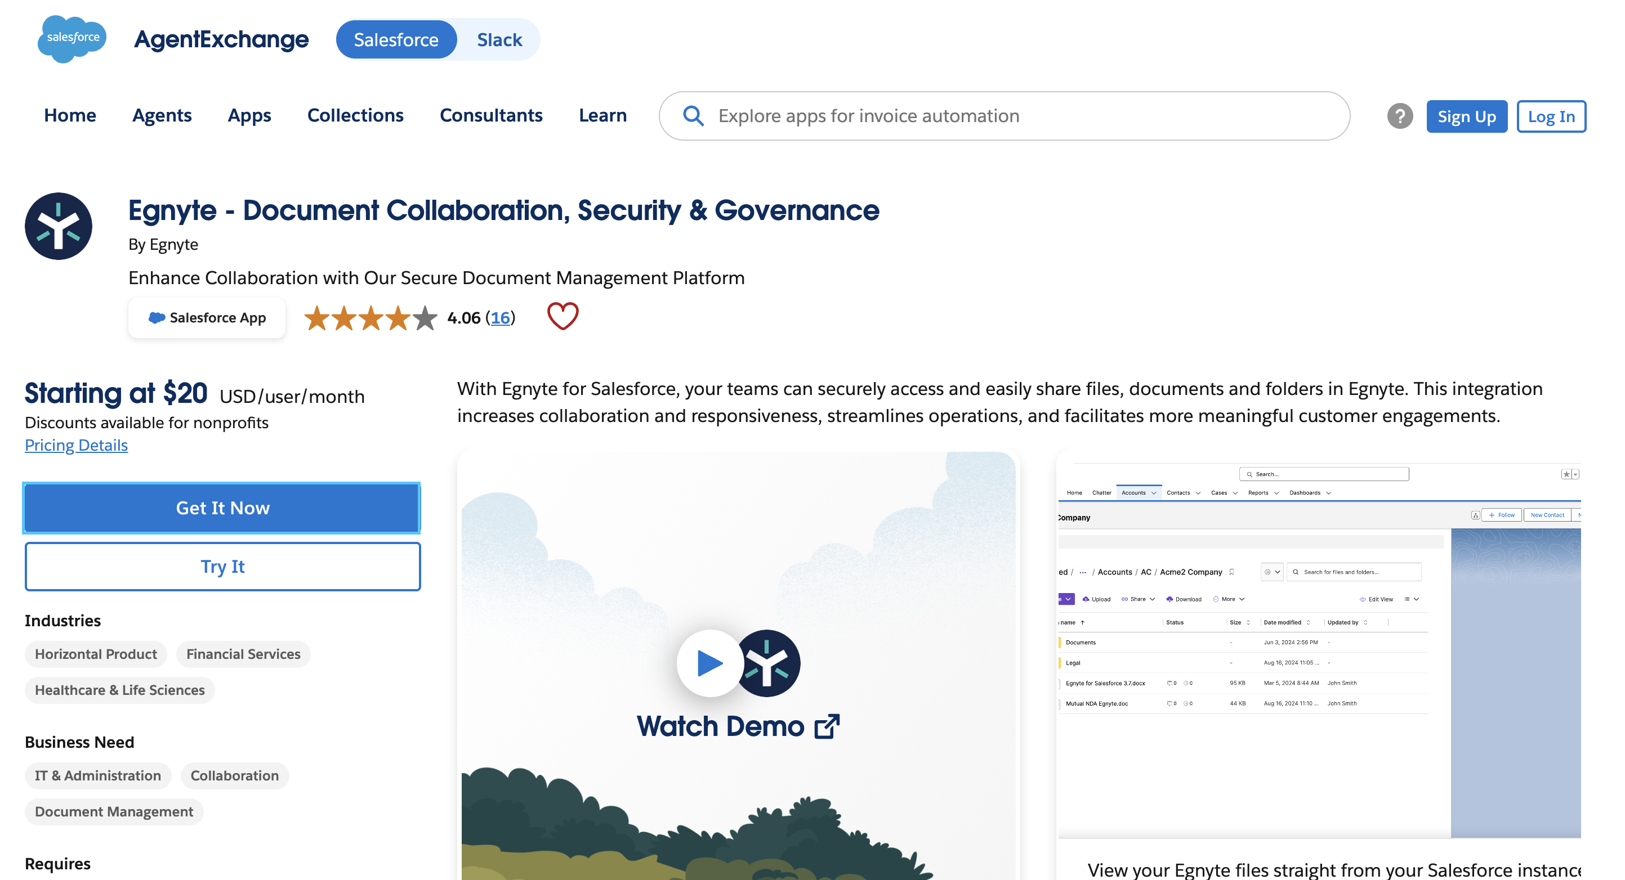Click the Salesforce cloud logo
This screenshot has height=880, width=1625.
click(72, 38)
